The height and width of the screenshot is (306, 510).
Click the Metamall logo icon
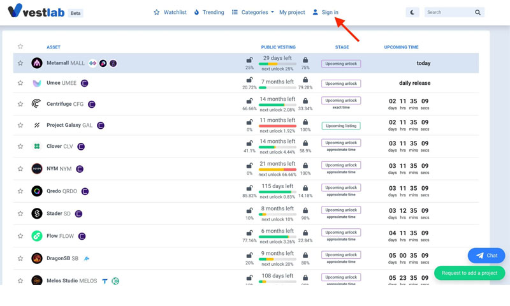click(x=37, y=63)
